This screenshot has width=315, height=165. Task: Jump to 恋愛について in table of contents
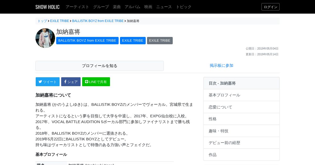pyautogui.click(x=241, y=107)
